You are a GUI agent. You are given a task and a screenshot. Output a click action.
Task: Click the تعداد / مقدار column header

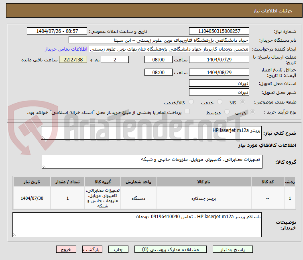click(67, 182)
